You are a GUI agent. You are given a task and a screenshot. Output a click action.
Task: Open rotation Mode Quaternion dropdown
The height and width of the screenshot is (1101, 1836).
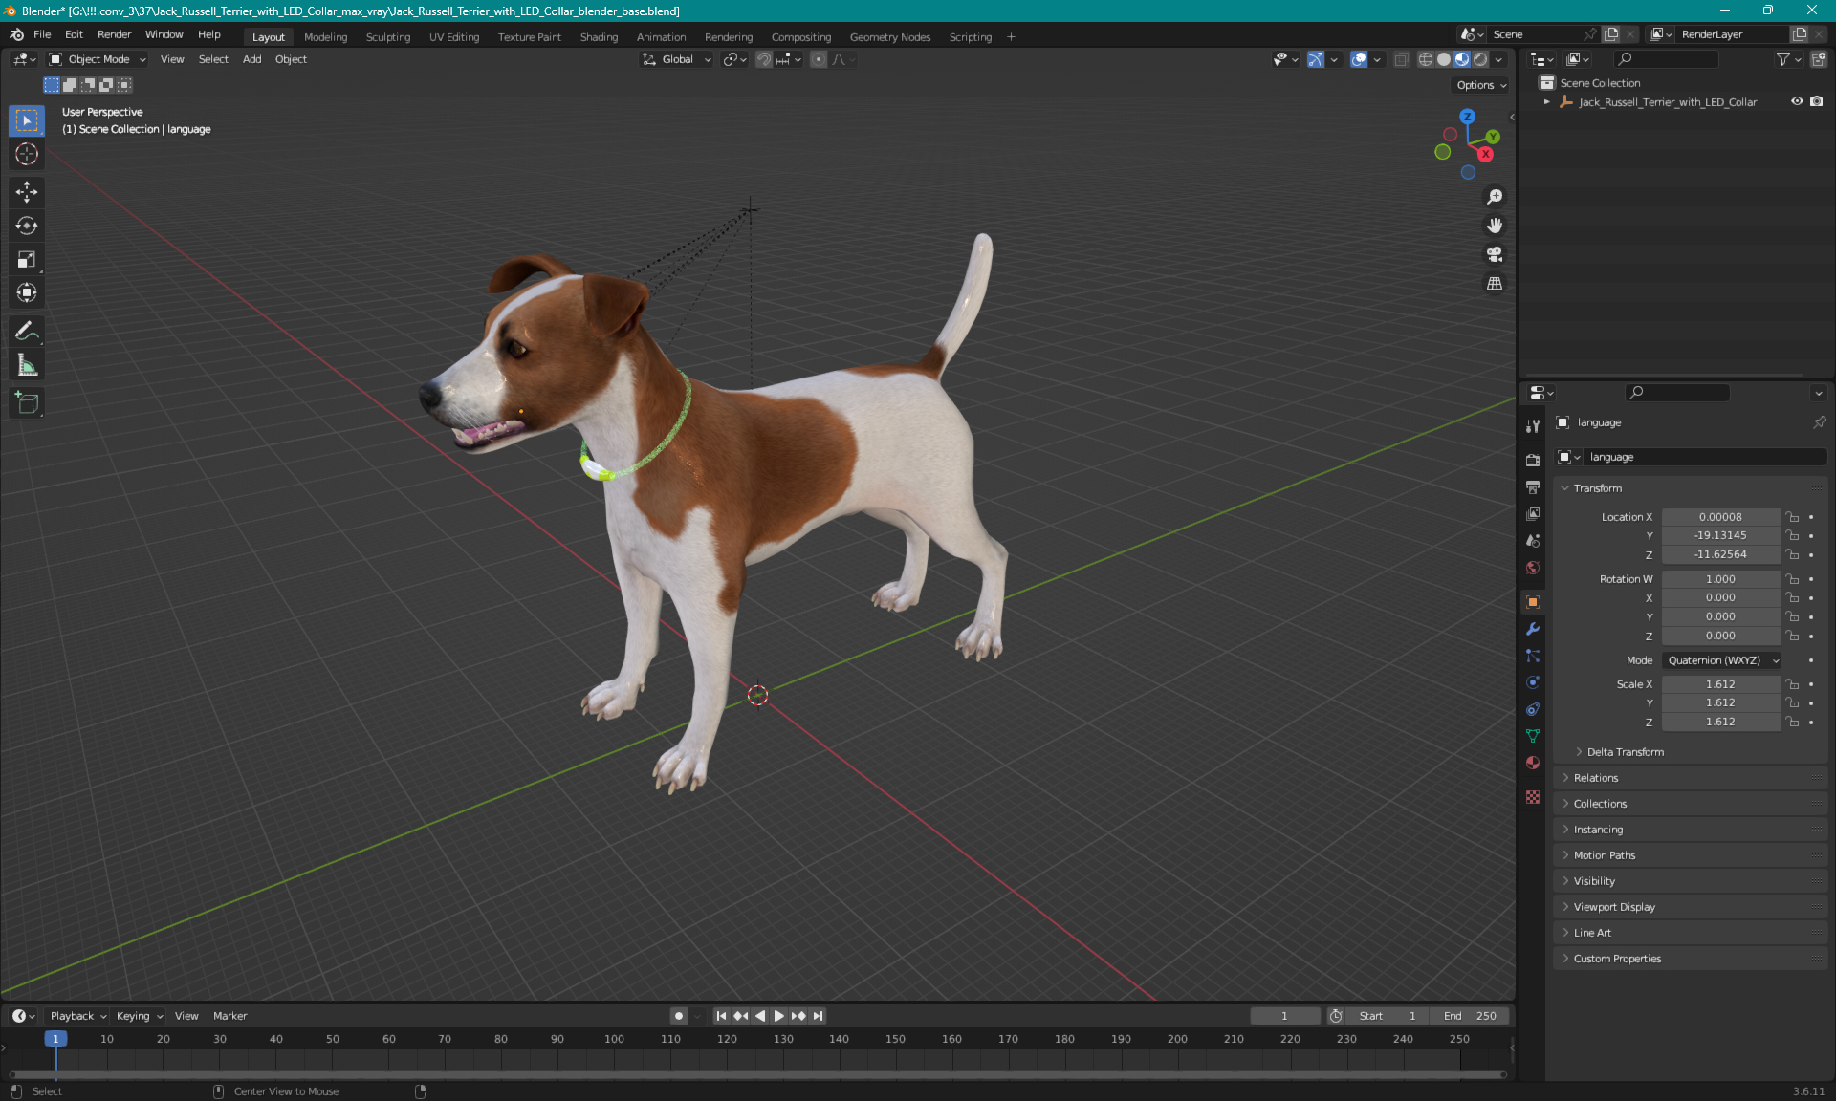pyautogui.click(x=1722, y=660)
